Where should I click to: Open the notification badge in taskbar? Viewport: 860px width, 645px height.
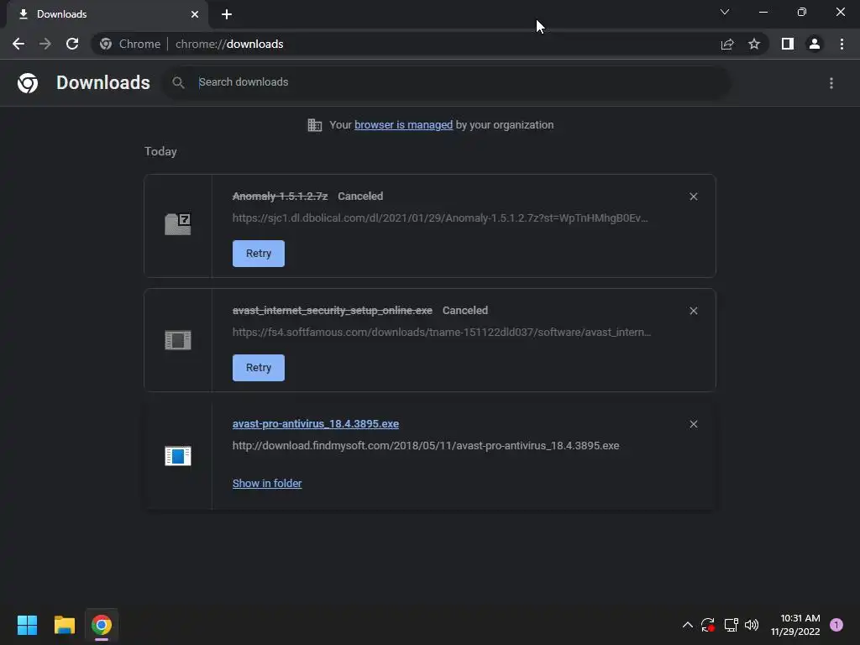[x=836, y=625]
